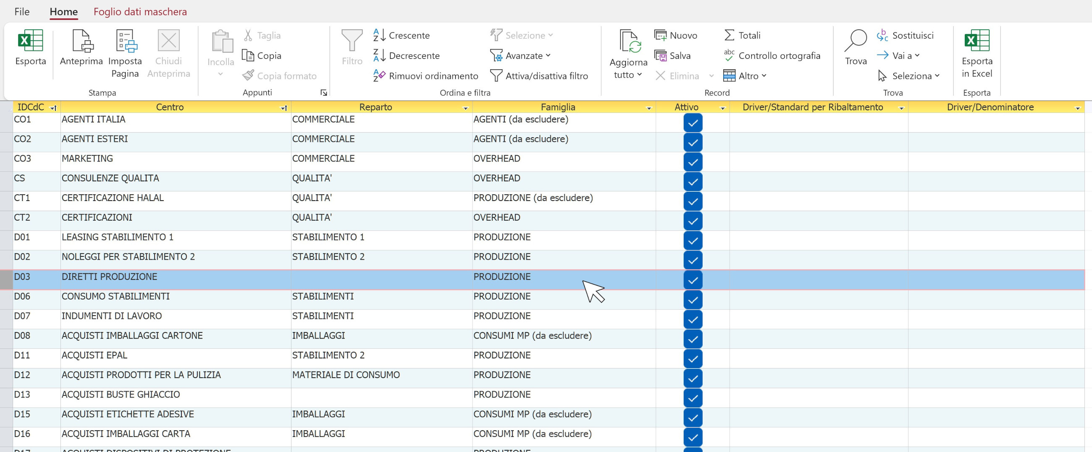Switch to Foglio dati maschera tab
This screenshot has width=1092, height=452.
[140, 11]
